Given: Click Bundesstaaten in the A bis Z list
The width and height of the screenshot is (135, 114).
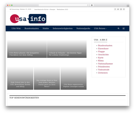Looking at the screenshot, I should [105, 46].
